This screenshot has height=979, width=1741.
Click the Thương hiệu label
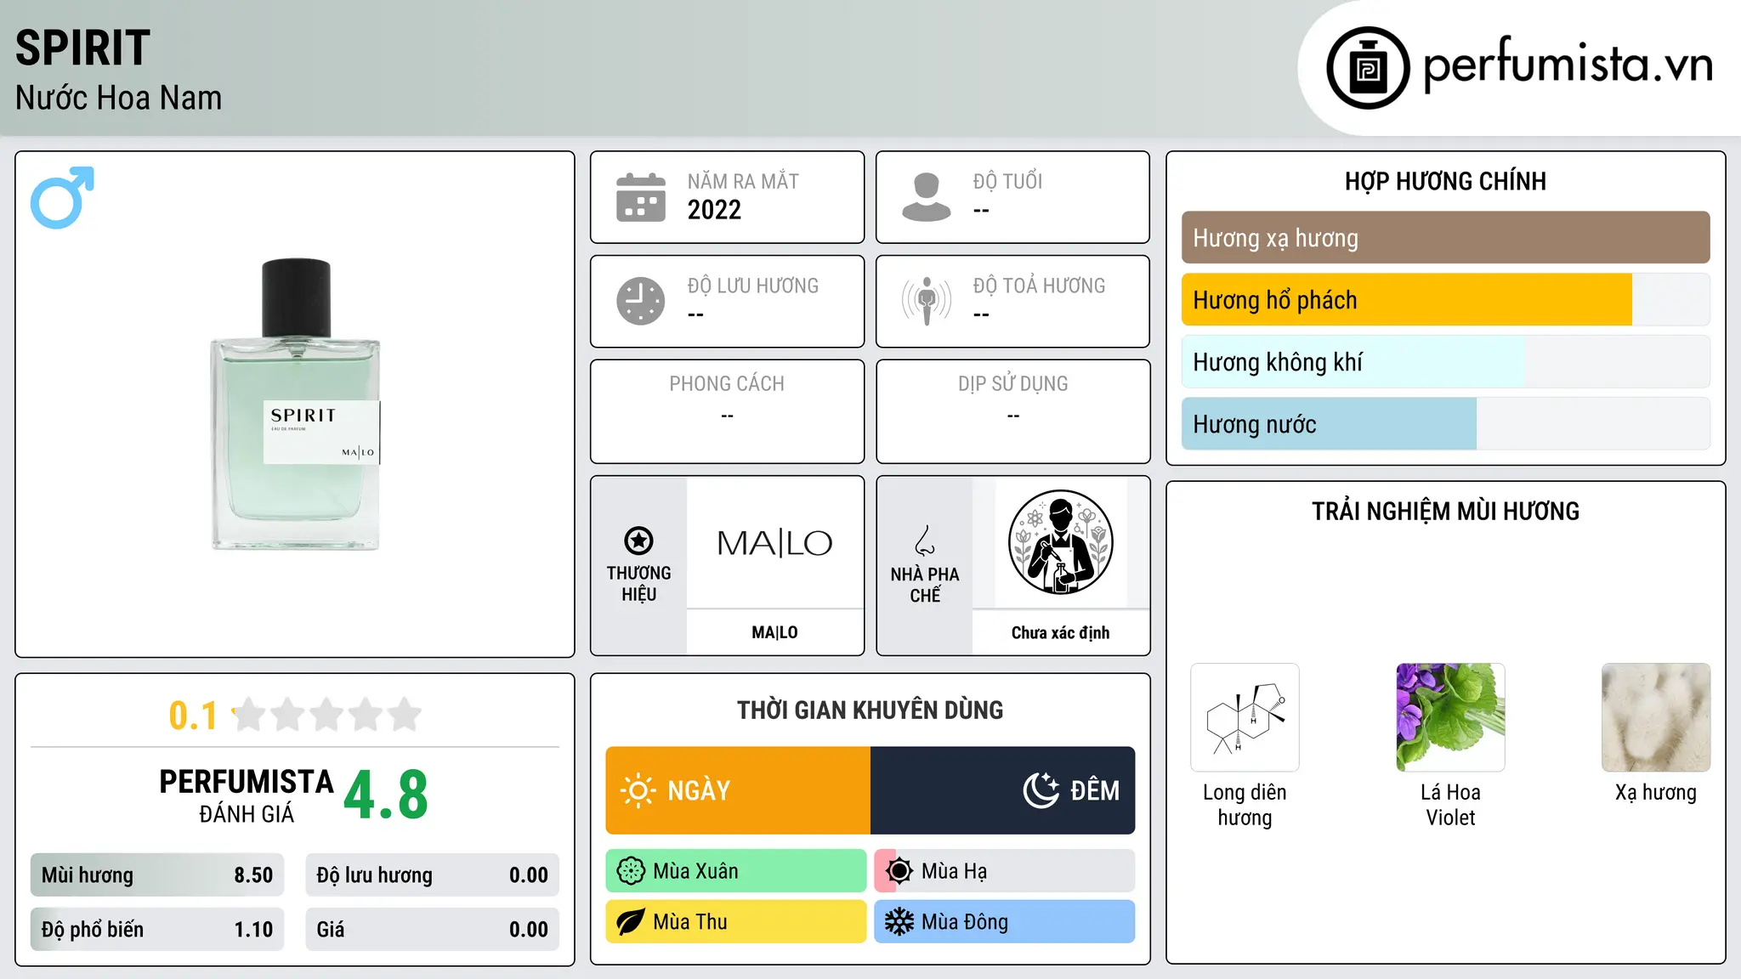(x=638, y=584)
